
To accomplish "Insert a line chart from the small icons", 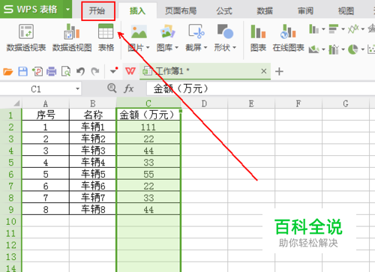I will (x=353, y=29).
